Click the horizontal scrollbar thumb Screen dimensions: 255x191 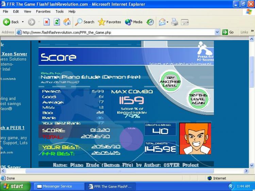tap(120, 171)
